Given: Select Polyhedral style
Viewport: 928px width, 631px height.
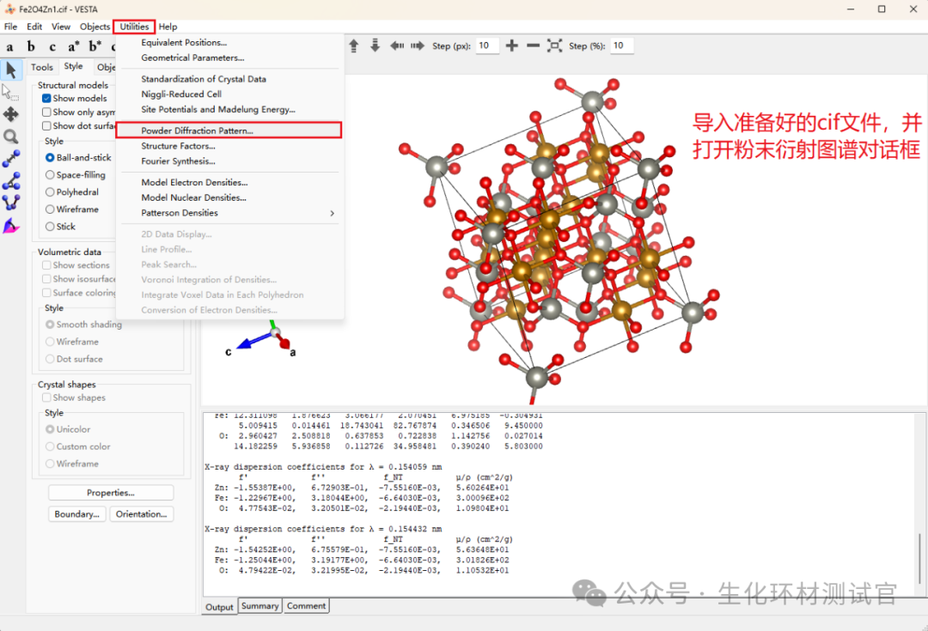Looking at the screenshot, I should point(50,191).
